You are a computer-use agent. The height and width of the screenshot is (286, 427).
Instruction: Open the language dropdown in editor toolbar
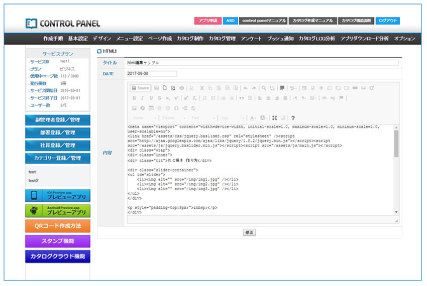[x=313, y=98]
